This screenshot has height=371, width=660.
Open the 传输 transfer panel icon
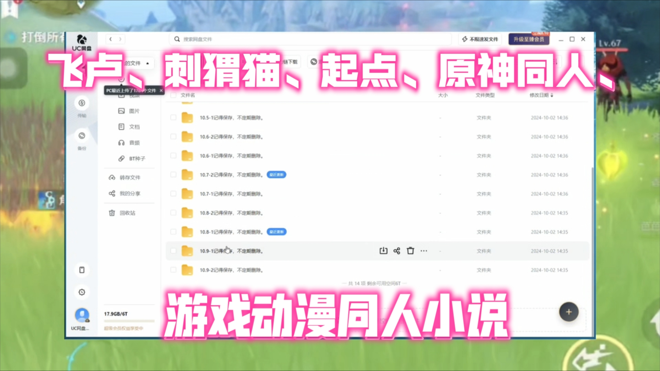pos(82,103)
